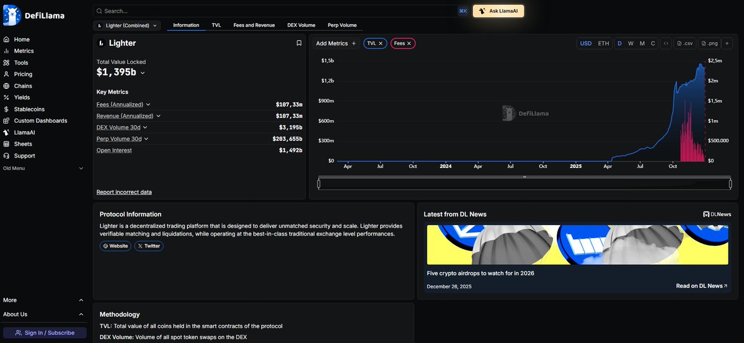
Task: Switch to the DEX Volume tab
Action: (301, 25)
